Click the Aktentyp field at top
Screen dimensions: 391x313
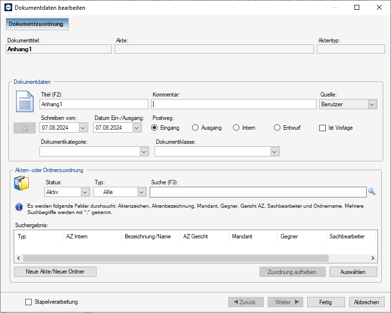[x=351, y=49]
